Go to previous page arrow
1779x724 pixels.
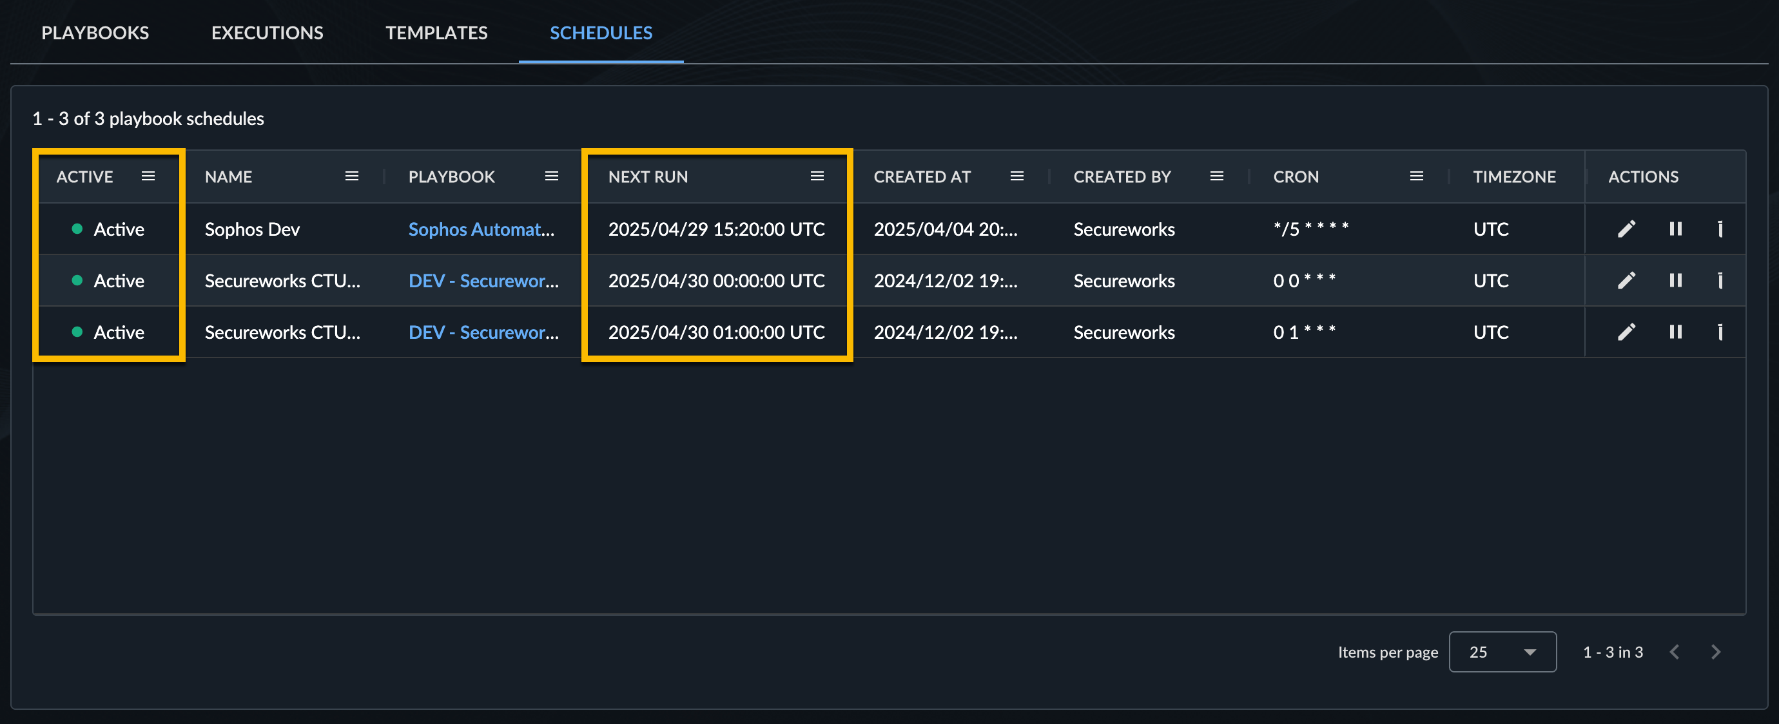(x=1674, y=651)
